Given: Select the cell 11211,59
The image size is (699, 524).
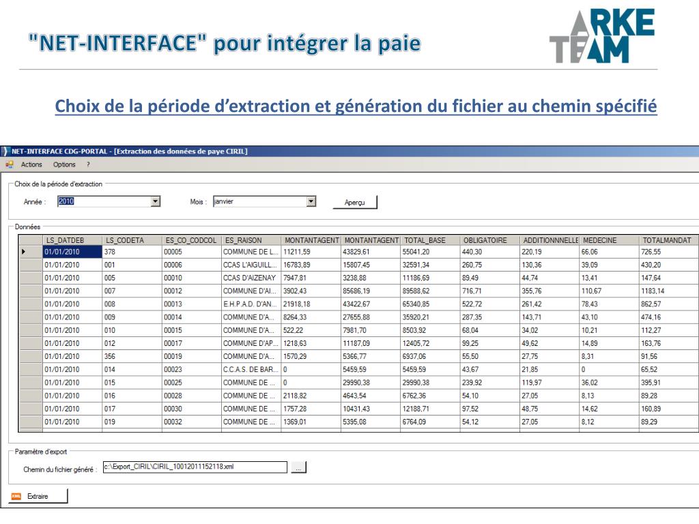Looking at the screenshot, I should point(311,252).
